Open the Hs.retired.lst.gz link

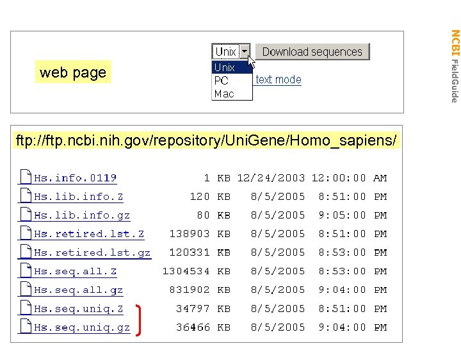click(x=92, y=252)
